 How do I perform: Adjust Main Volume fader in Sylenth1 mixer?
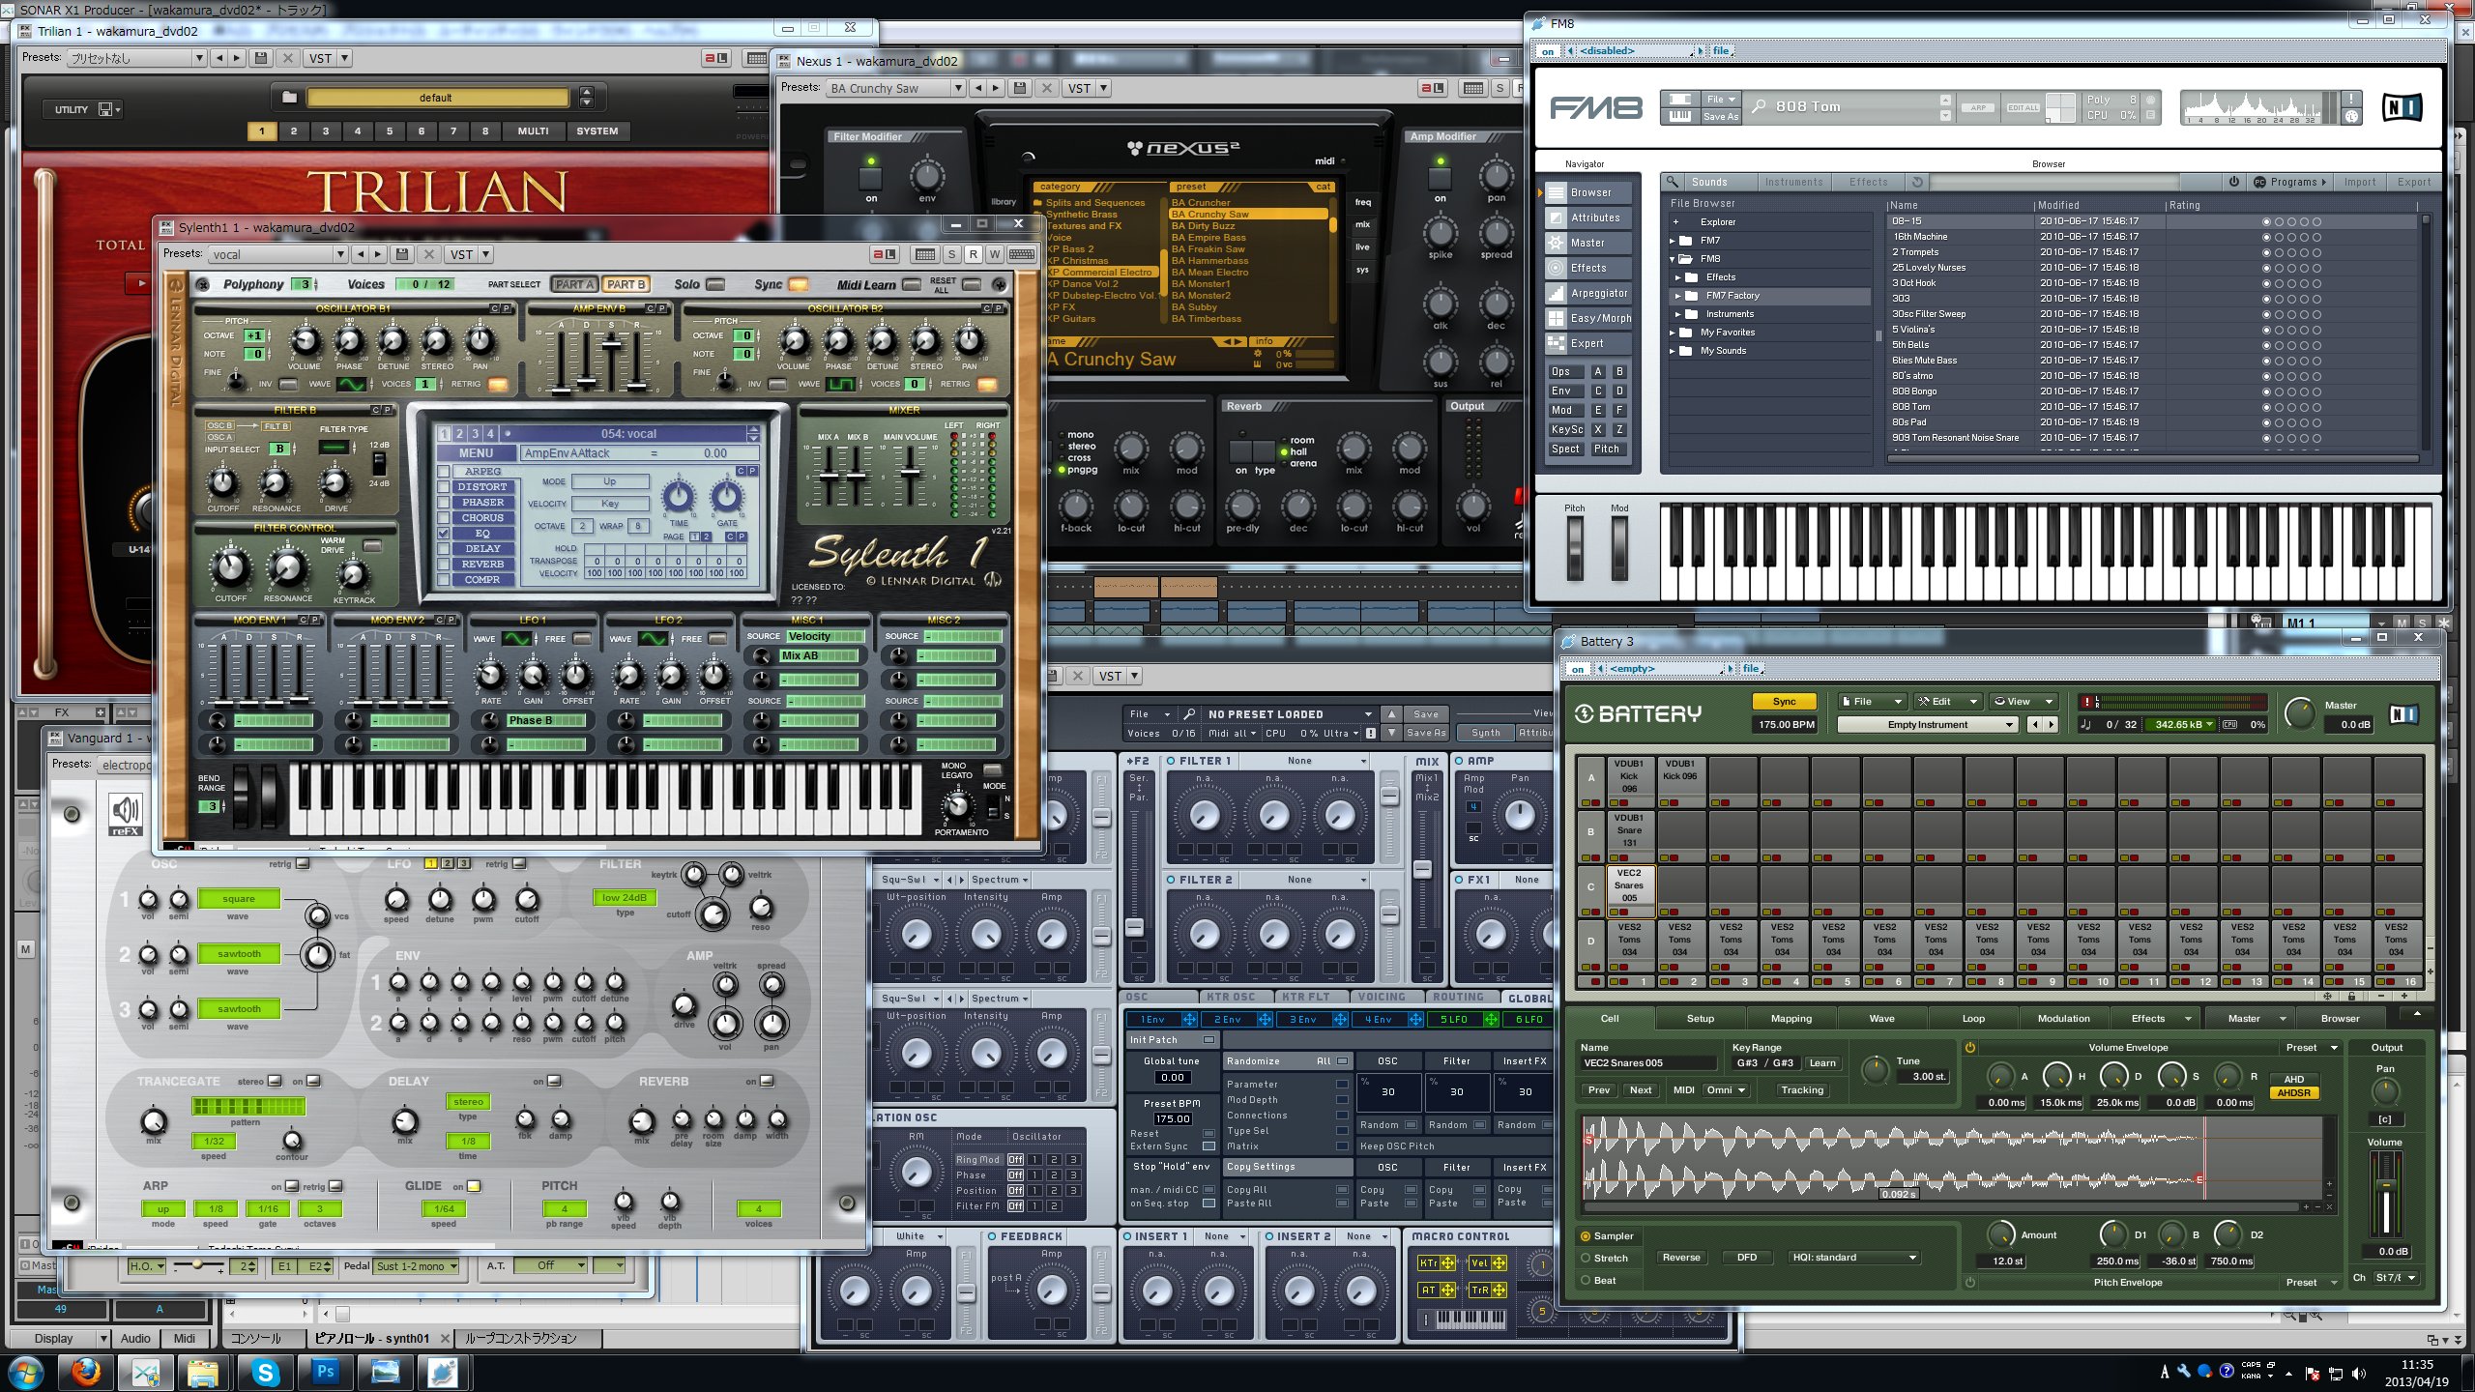click(910, 472)
